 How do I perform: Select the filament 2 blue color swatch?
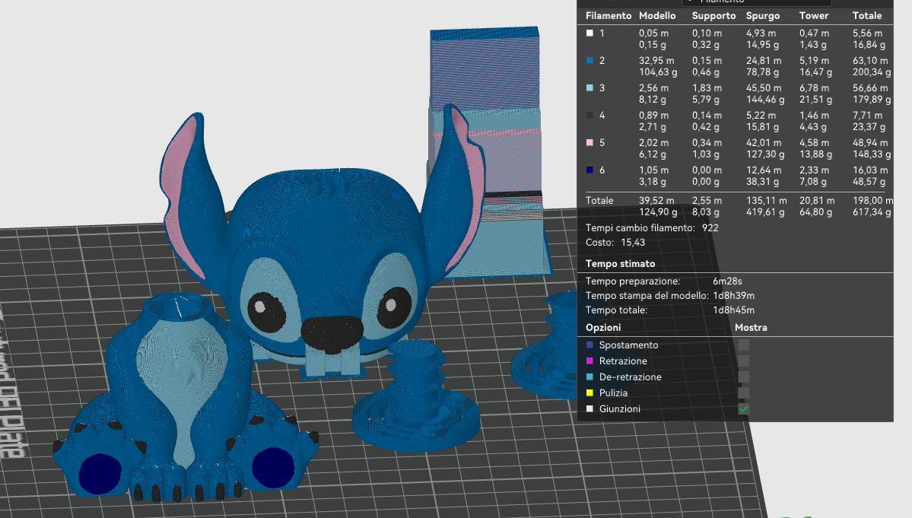[x=589, y=60]
